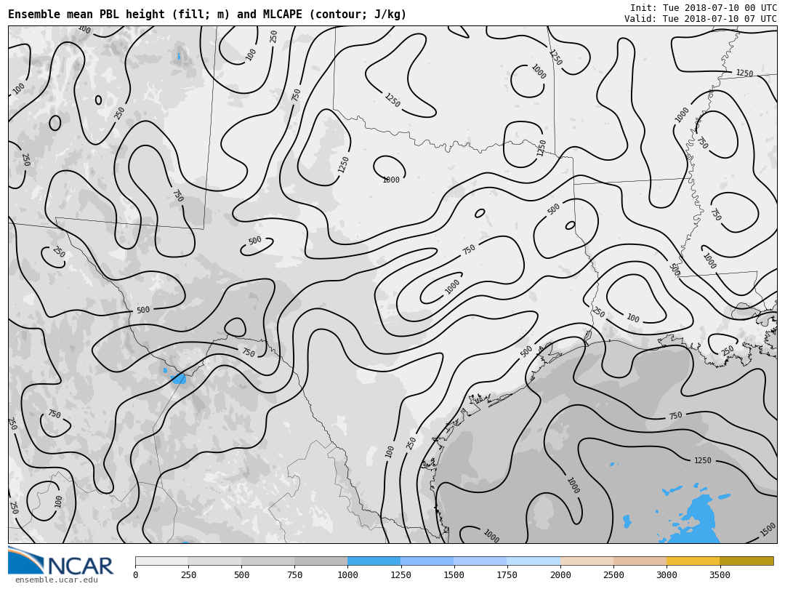Click the Init: Tue 2018-07-10 00 UTC line

tap(703, 7)
